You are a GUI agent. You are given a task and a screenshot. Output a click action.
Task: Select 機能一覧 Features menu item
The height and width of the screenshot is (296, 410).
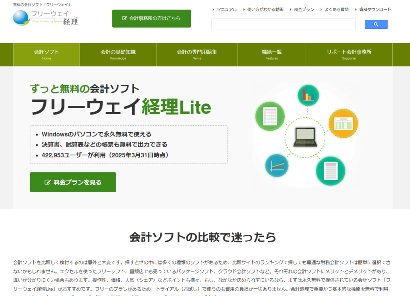[x=272, y=55]
